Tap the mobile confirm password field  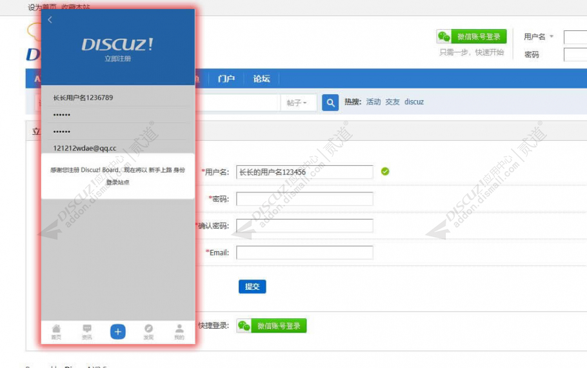coord(117,132)
